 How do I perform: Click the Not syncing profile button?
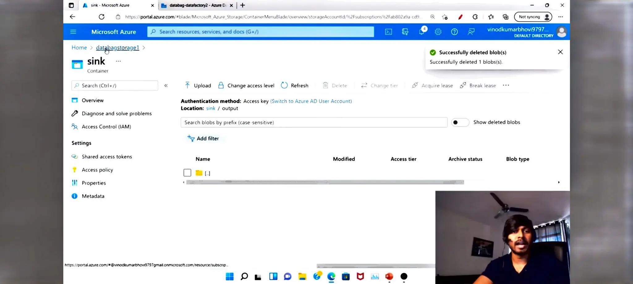[x=533, y=17]
